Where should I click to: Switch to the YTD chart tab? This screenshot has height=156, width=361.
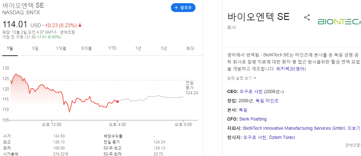(x=112, y=48)
